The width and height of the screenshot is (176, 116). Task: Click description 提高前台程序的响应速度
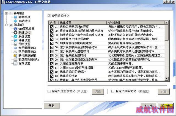point(125,43)
